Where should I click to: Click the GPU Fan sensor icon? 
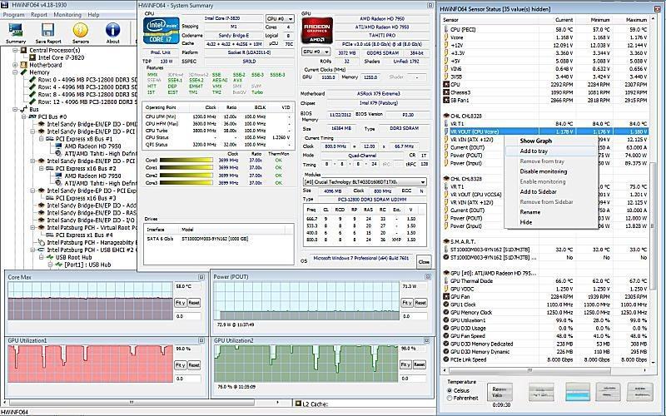click(446, 296)
